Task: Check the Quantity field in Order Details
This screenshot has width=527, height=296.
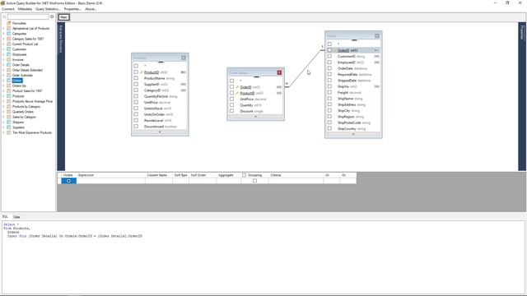Action: (x=232, y=105)
